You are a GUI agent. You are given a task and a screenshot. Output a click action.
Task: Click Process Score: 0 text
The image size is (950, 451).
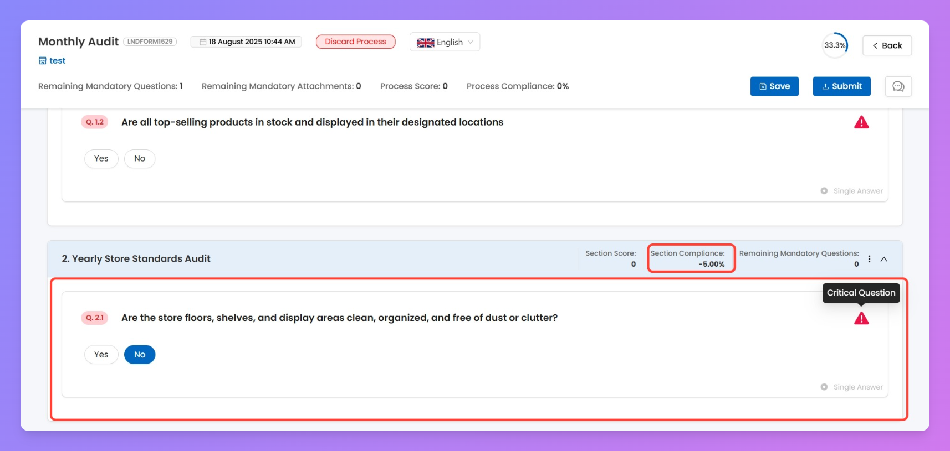(x=414, y=86)
